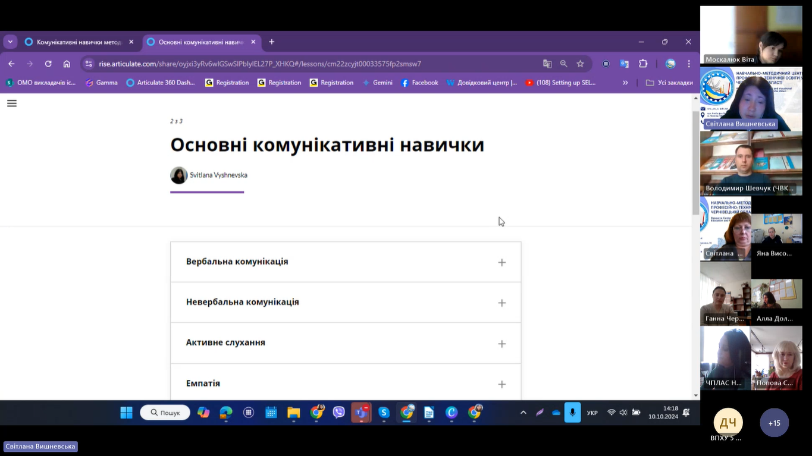Click the УКР language switcher in tray

(x=592, y=413)
